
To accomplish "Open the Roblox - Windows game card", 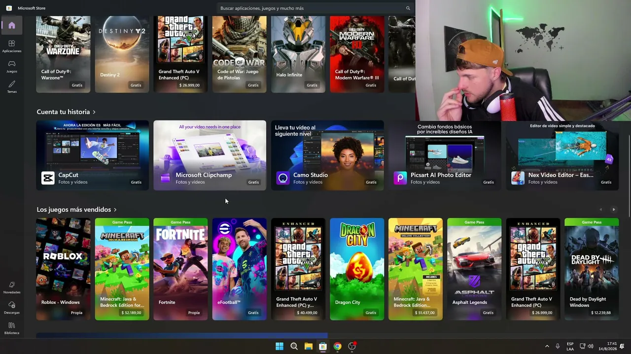I will (x=63, y=269).
